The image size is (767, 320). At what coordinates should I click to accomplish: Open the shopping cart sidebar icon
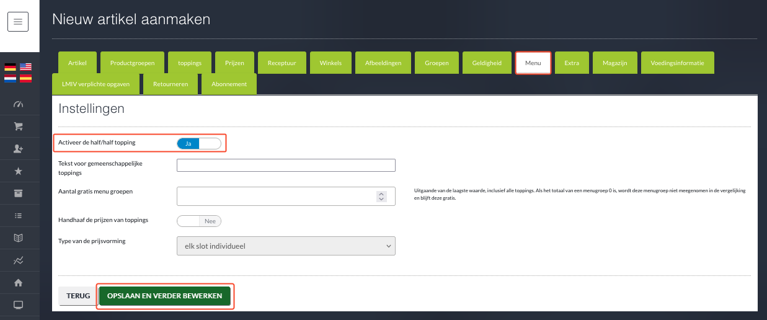(x=18, y=127)
